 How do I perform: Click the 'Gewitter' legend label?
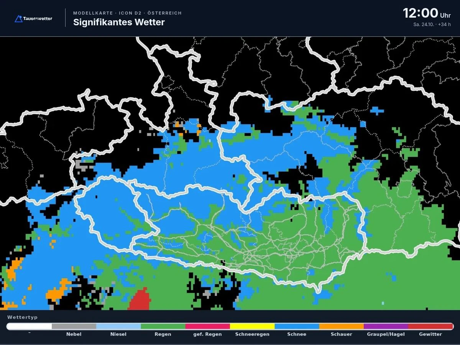click(430, 334)
